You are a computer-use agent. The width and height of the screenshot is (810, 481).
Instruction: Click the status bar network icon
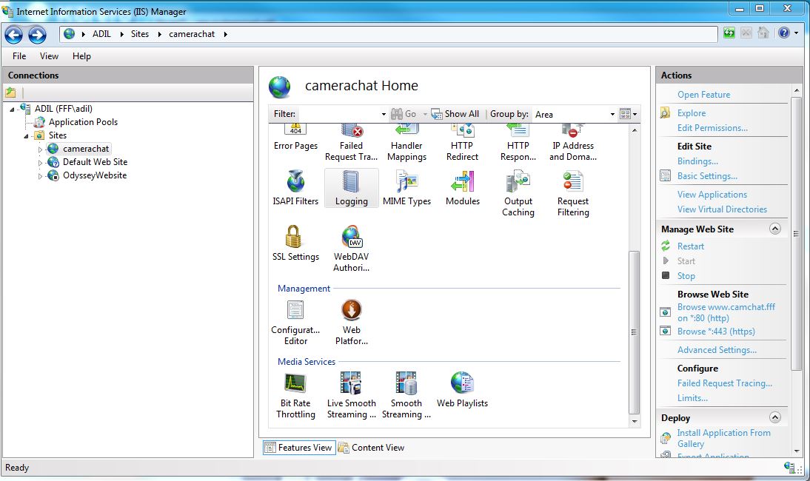[x=790, y=468]
